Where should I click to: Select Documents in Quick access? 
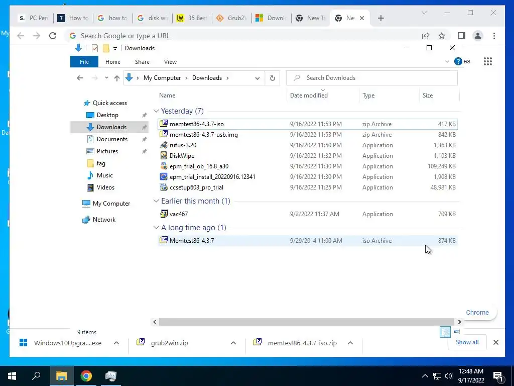[x=112, y=139]
